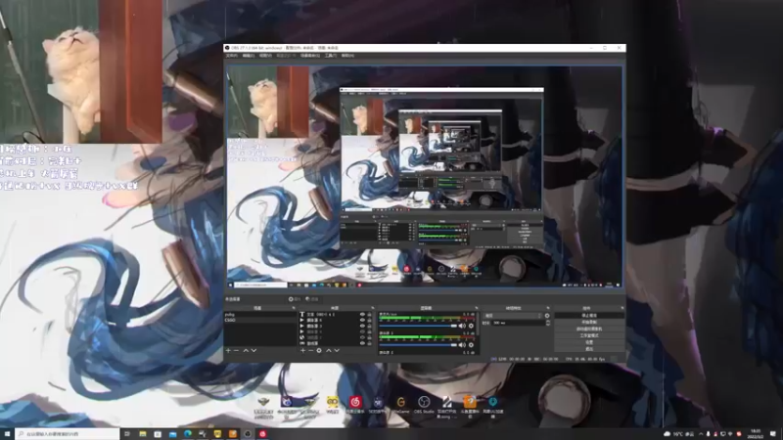Open settings gear for second mixer channel

coord(471,345)
